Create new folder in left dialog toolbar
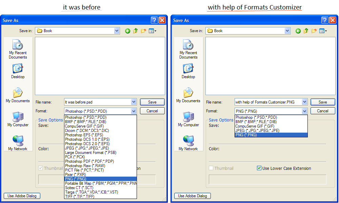Screen dimensions: 339x203 [x=143, y=31]
